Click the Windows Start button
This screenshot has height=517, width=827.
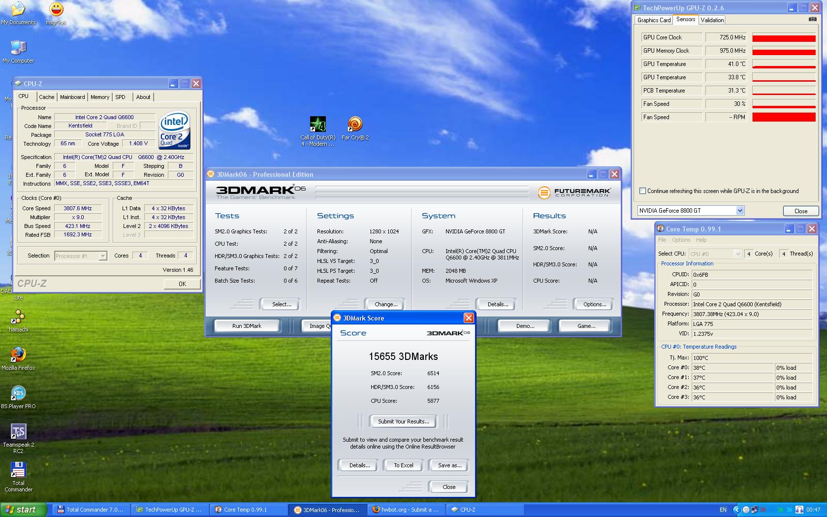(24, 510)
